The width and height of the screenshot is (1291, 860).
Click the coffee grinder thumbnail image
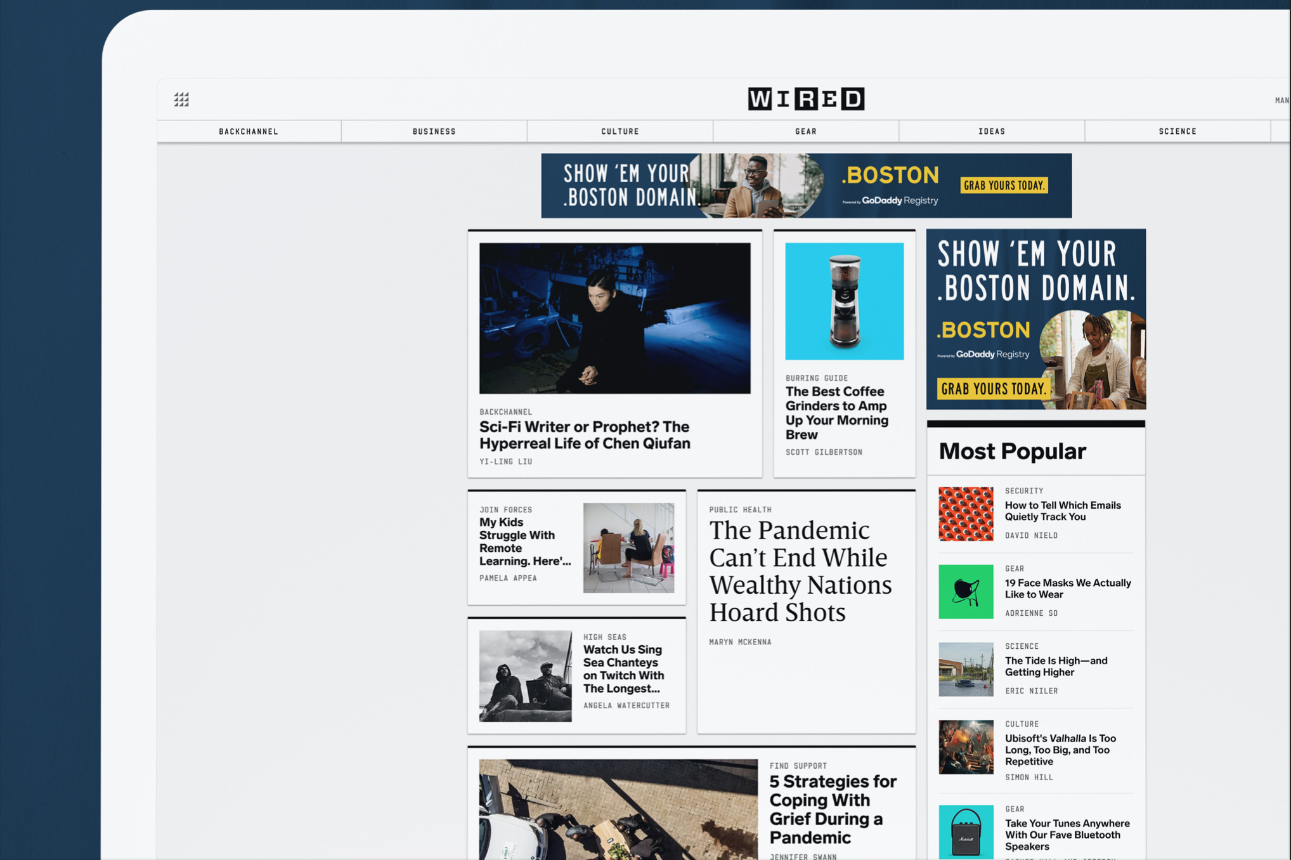tap(844, 301)
